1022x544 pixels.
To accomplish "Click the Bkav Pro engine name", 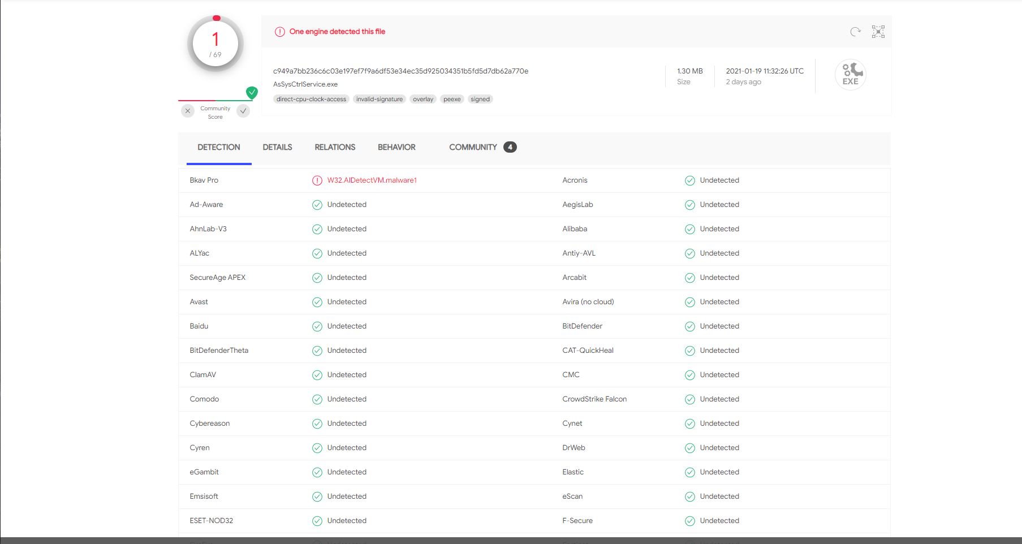I will (204, 180).
